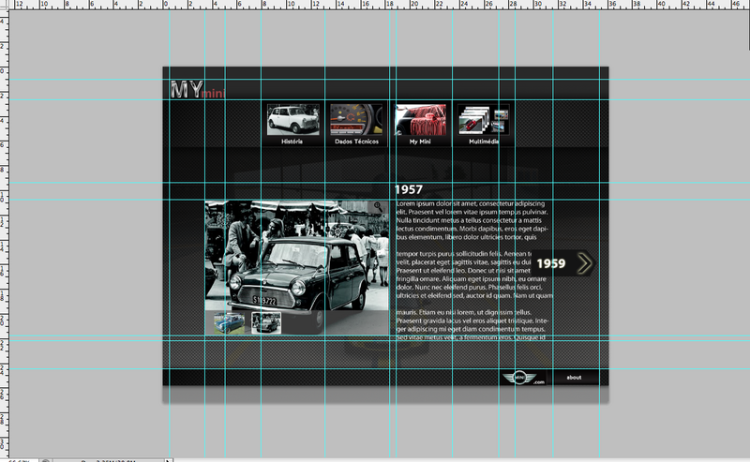
Task: Click the MYmini logo in the header
Action: [197, 90]
